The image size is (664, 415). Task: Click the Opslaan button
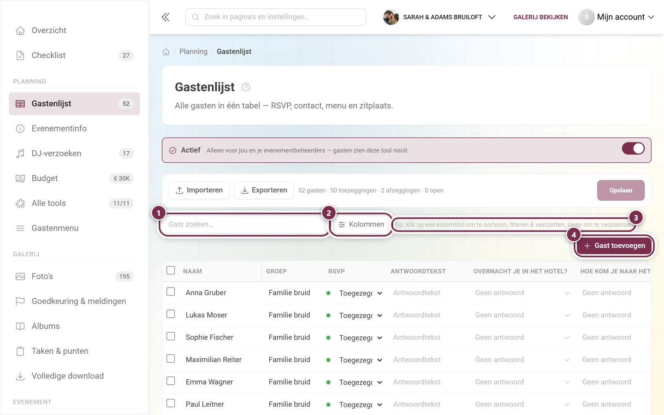pos(621,190)
